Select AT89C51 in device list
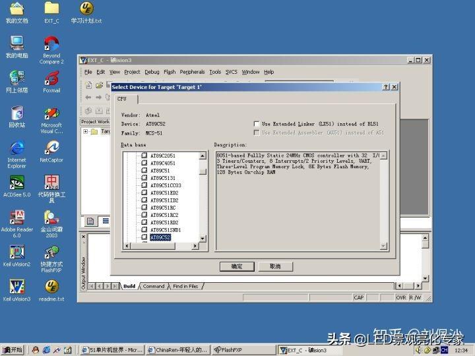This screenshot has height=356, width=475. (160, 171)
